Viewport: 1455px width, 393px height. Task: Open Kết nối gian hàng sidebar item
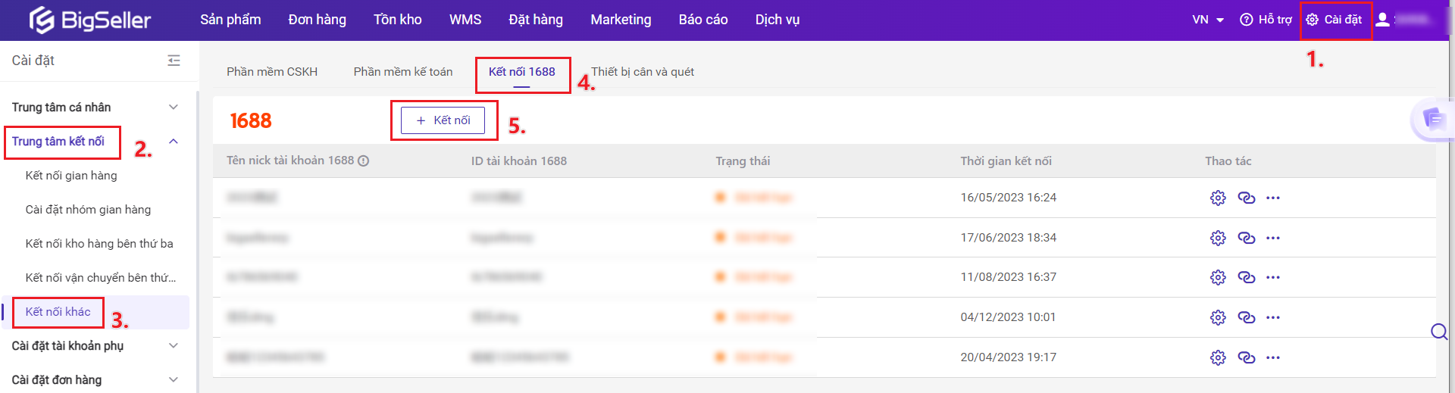point(71,176)
